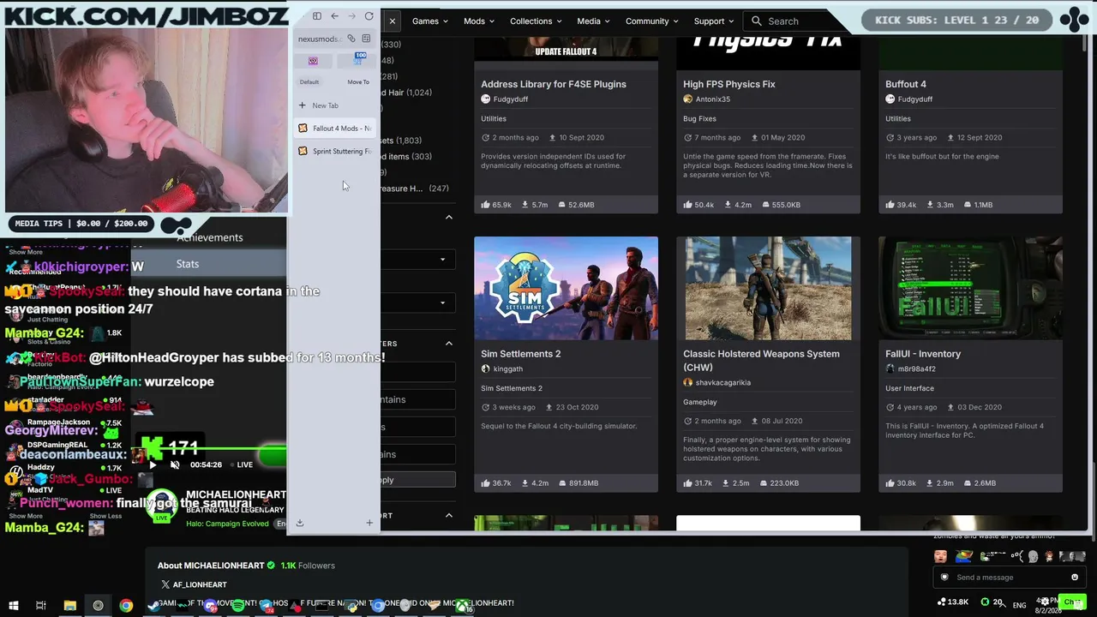Apply the mod filters

[x=418, y=480]
